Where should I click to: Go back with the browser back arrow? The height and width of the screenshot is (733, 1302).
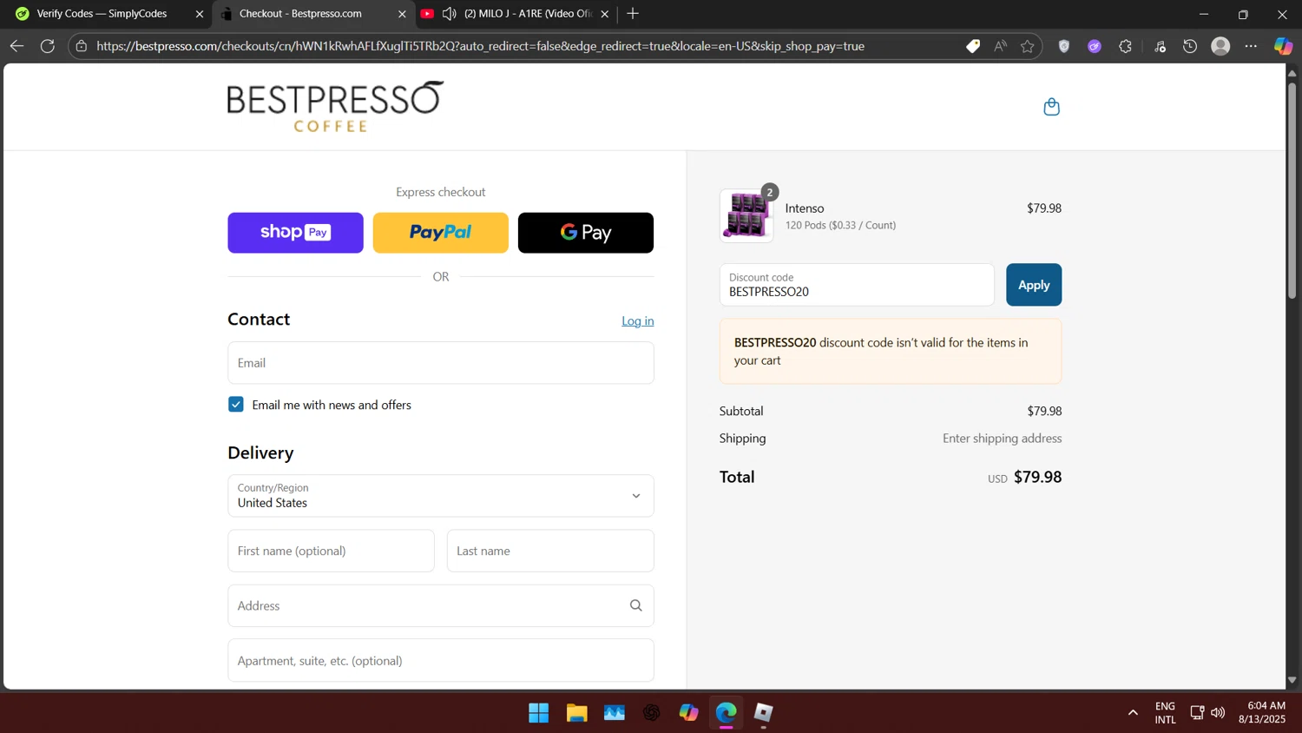[16, 46]
